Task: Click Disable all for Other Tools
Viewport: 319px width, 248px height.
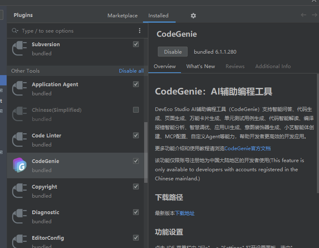Action: coord(131,71)
